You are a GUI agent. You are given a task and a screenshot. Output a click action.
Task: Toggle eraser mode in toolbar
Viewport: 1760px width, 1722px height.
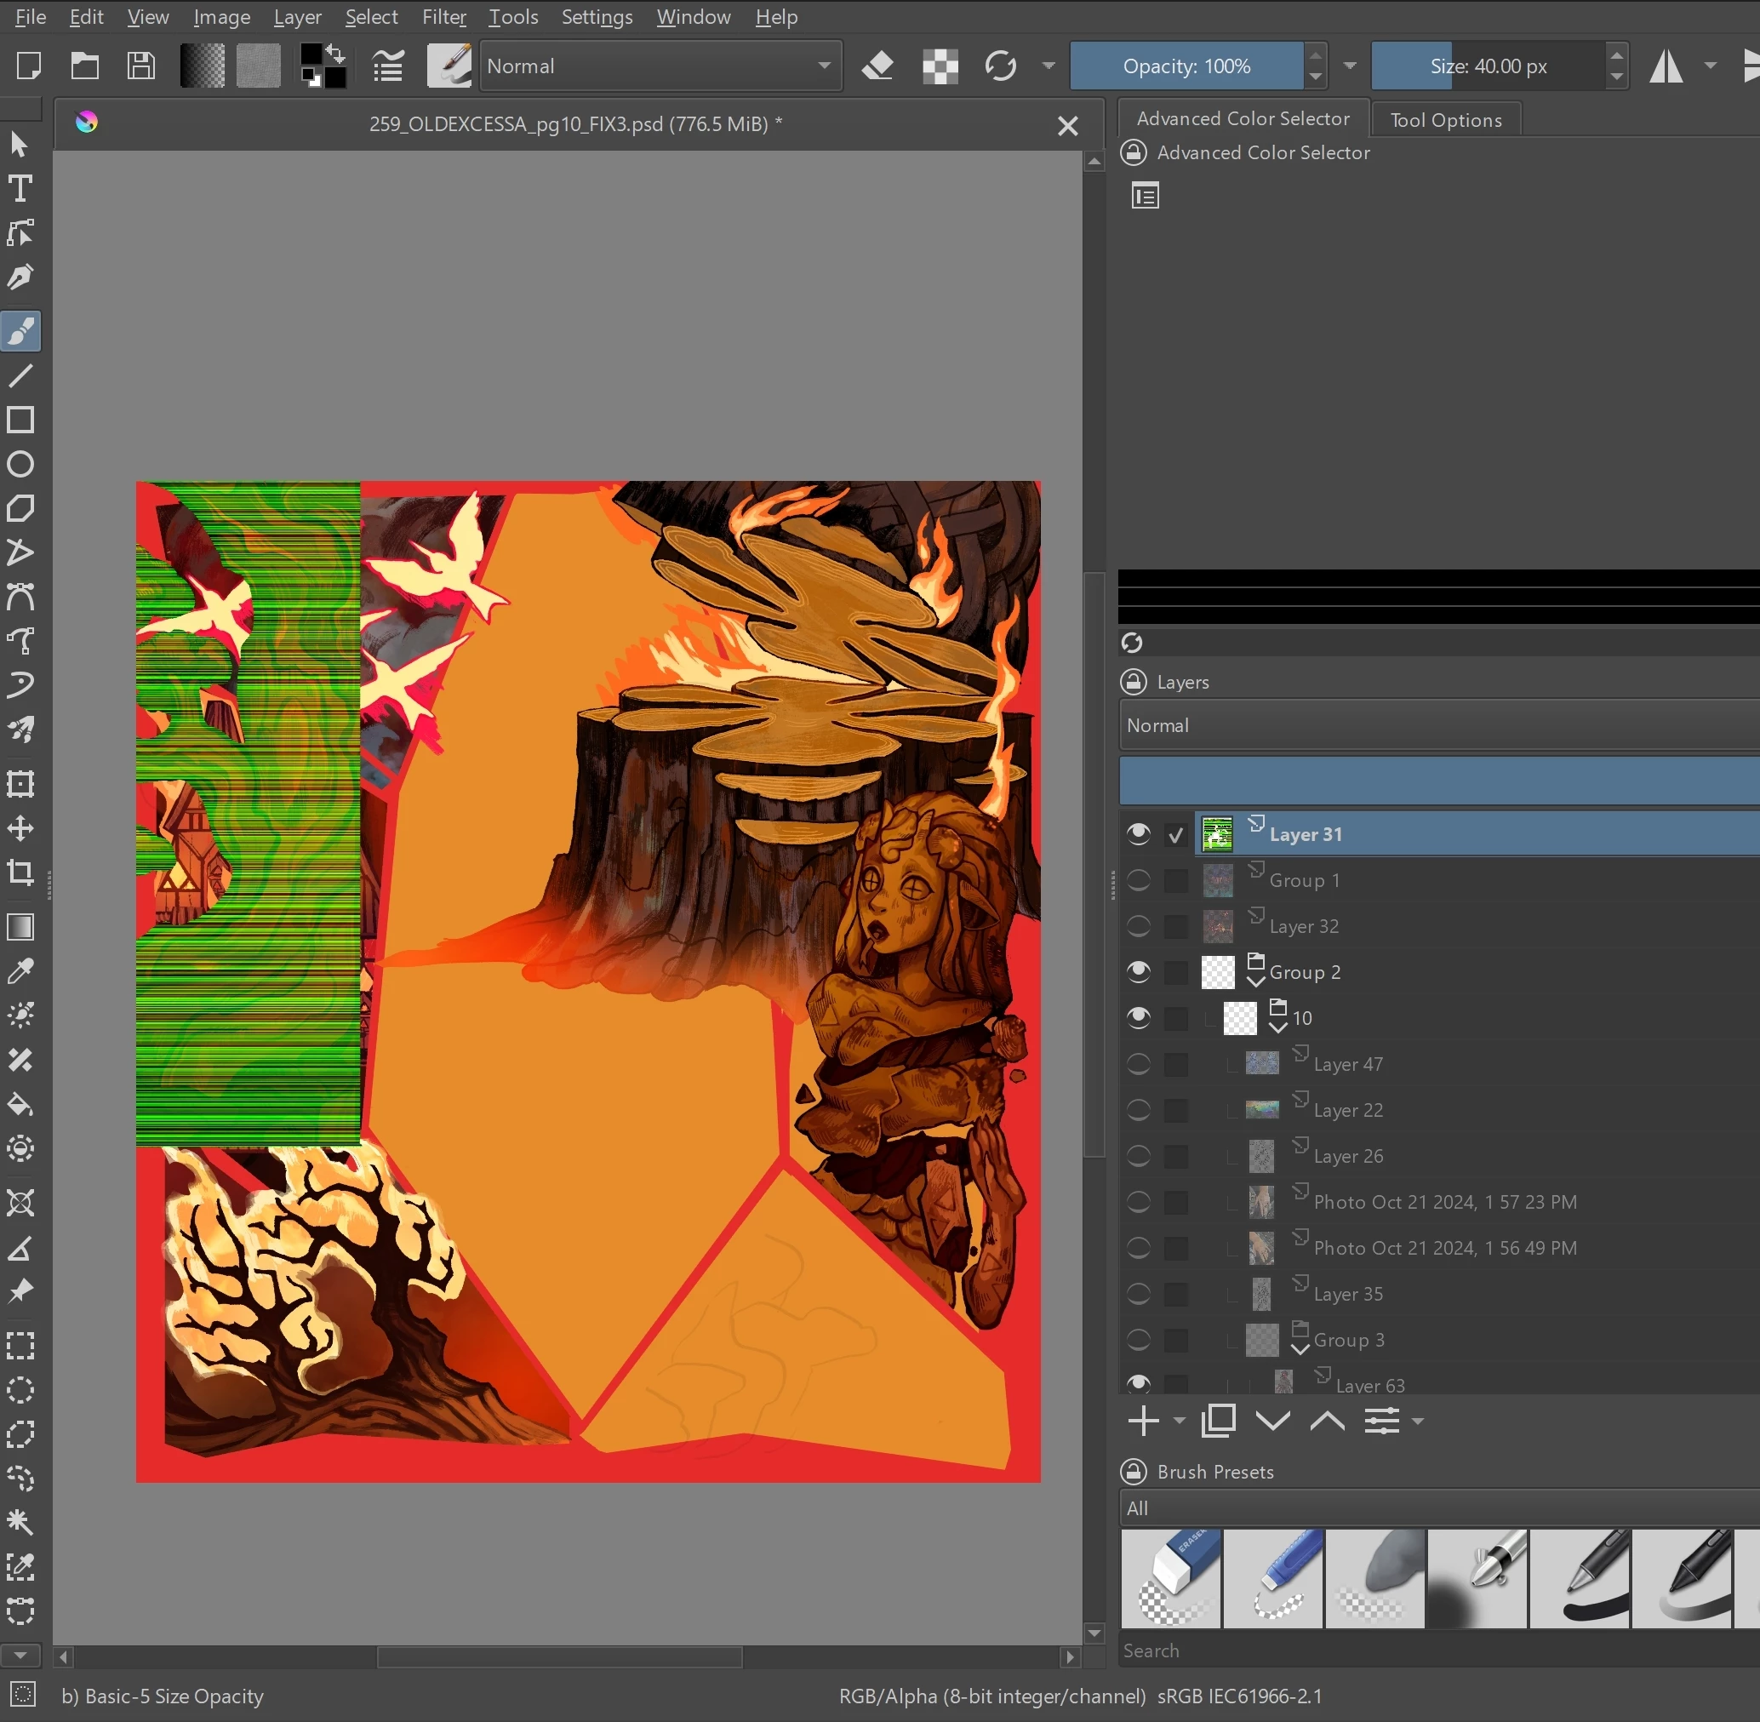click(x=877, y=66)
